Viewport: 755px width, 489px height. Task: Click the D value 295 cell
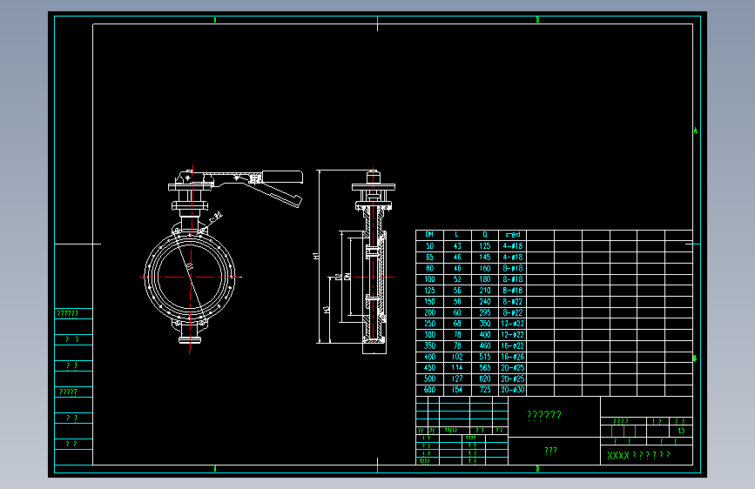485,312
